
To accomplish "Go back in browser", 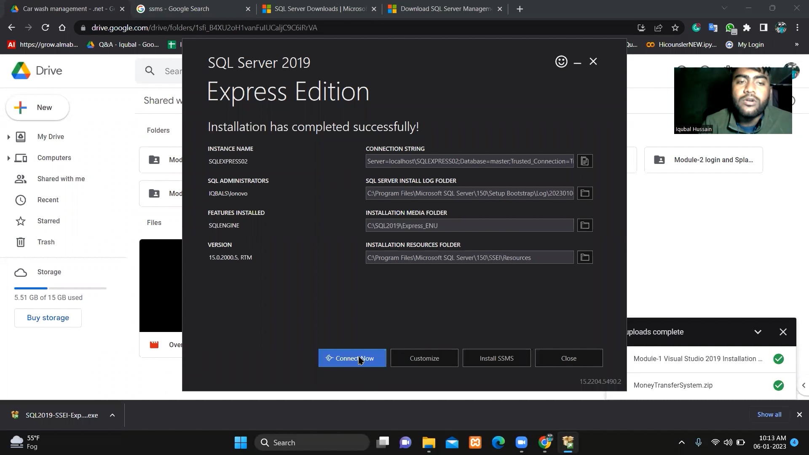I will click(x=11, y=27).
